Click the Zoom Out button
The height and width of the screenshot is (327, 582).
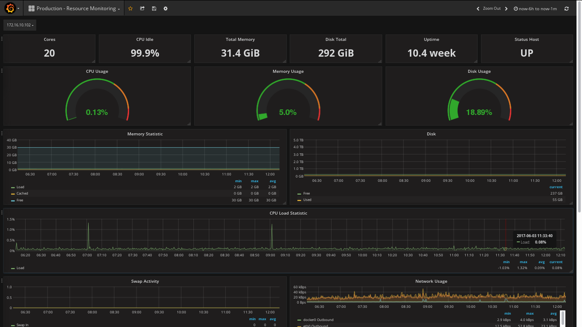tap(492, 9)
